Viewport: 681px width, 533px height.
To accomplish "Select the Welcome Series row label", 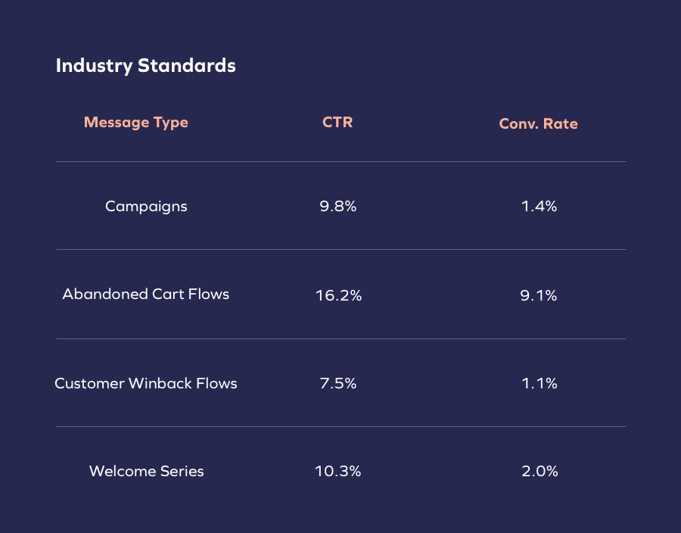I will tap(147, 471).
